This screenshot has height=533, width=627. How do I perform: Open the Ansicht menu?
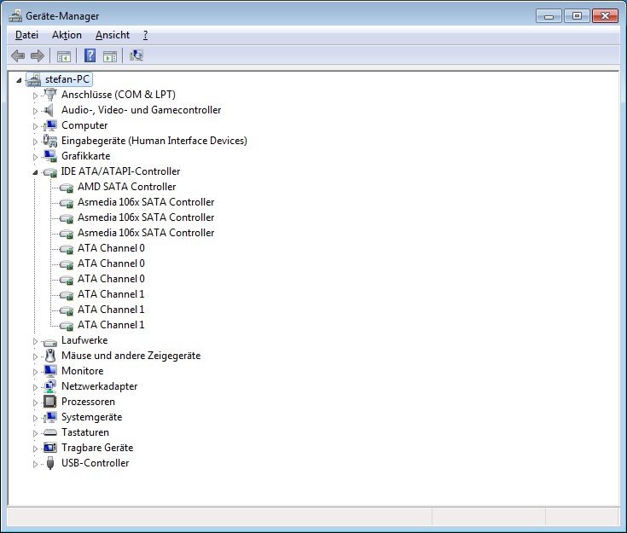(x=113, y=35)
